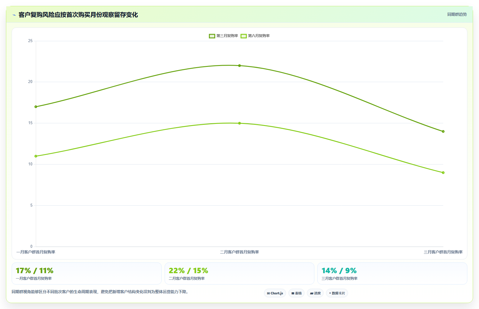Click the 同期群趋势 tag in header
This screenshot has height=309, width=479.
457,14
